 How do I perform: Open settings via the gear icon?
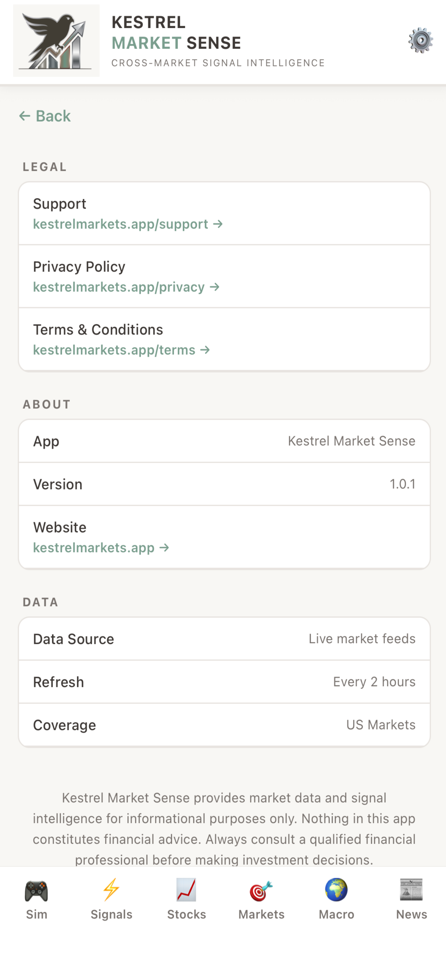pos(420,40)
